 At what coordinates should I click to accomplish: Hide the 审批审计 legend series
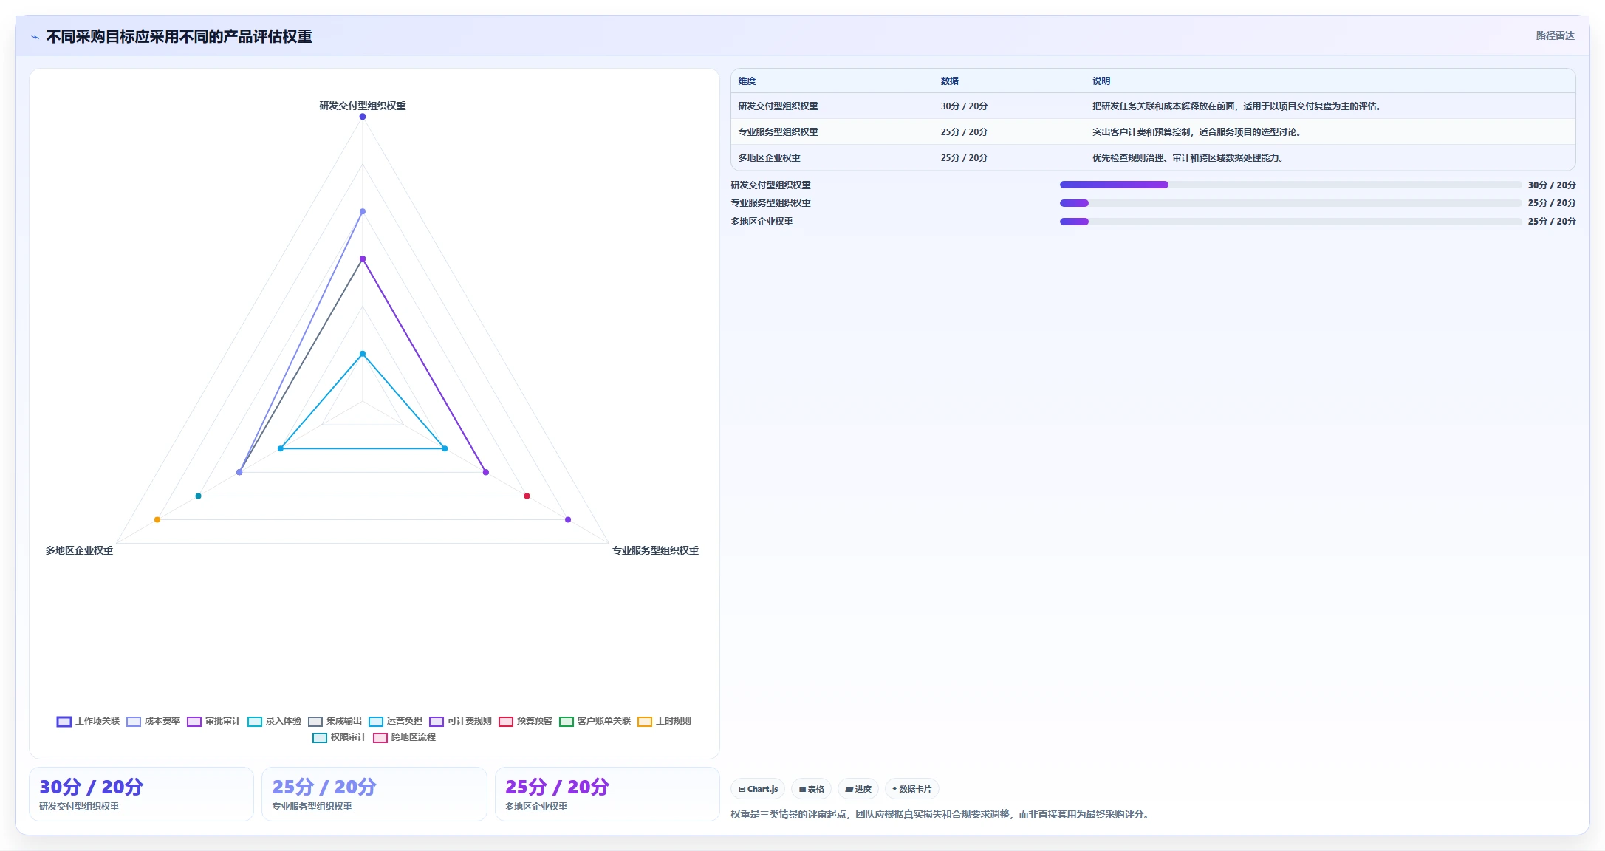pyautogui.click(x=213, y=721)
